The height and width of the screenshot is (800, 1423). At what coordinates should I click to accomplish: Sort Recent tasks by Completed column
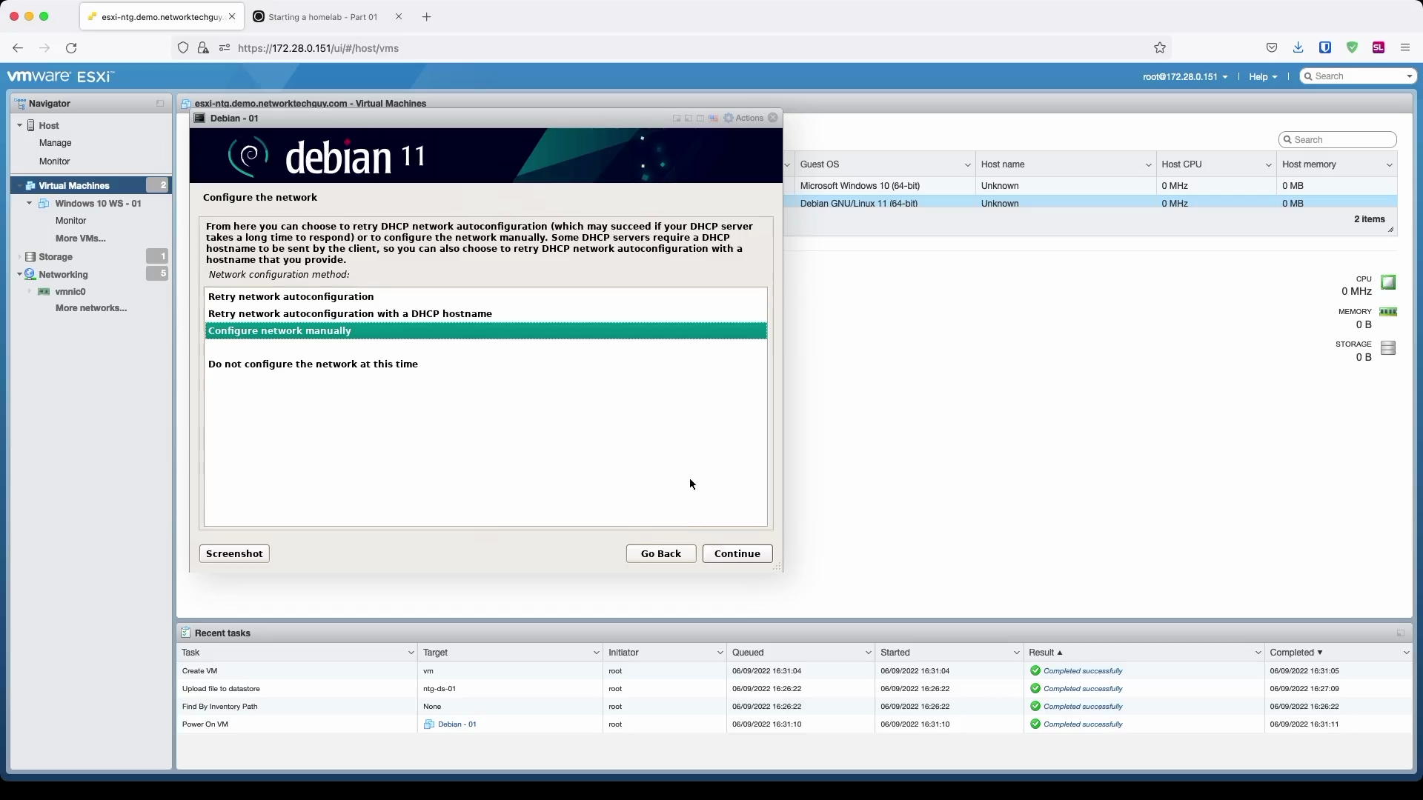click(x=1296, y=653)
